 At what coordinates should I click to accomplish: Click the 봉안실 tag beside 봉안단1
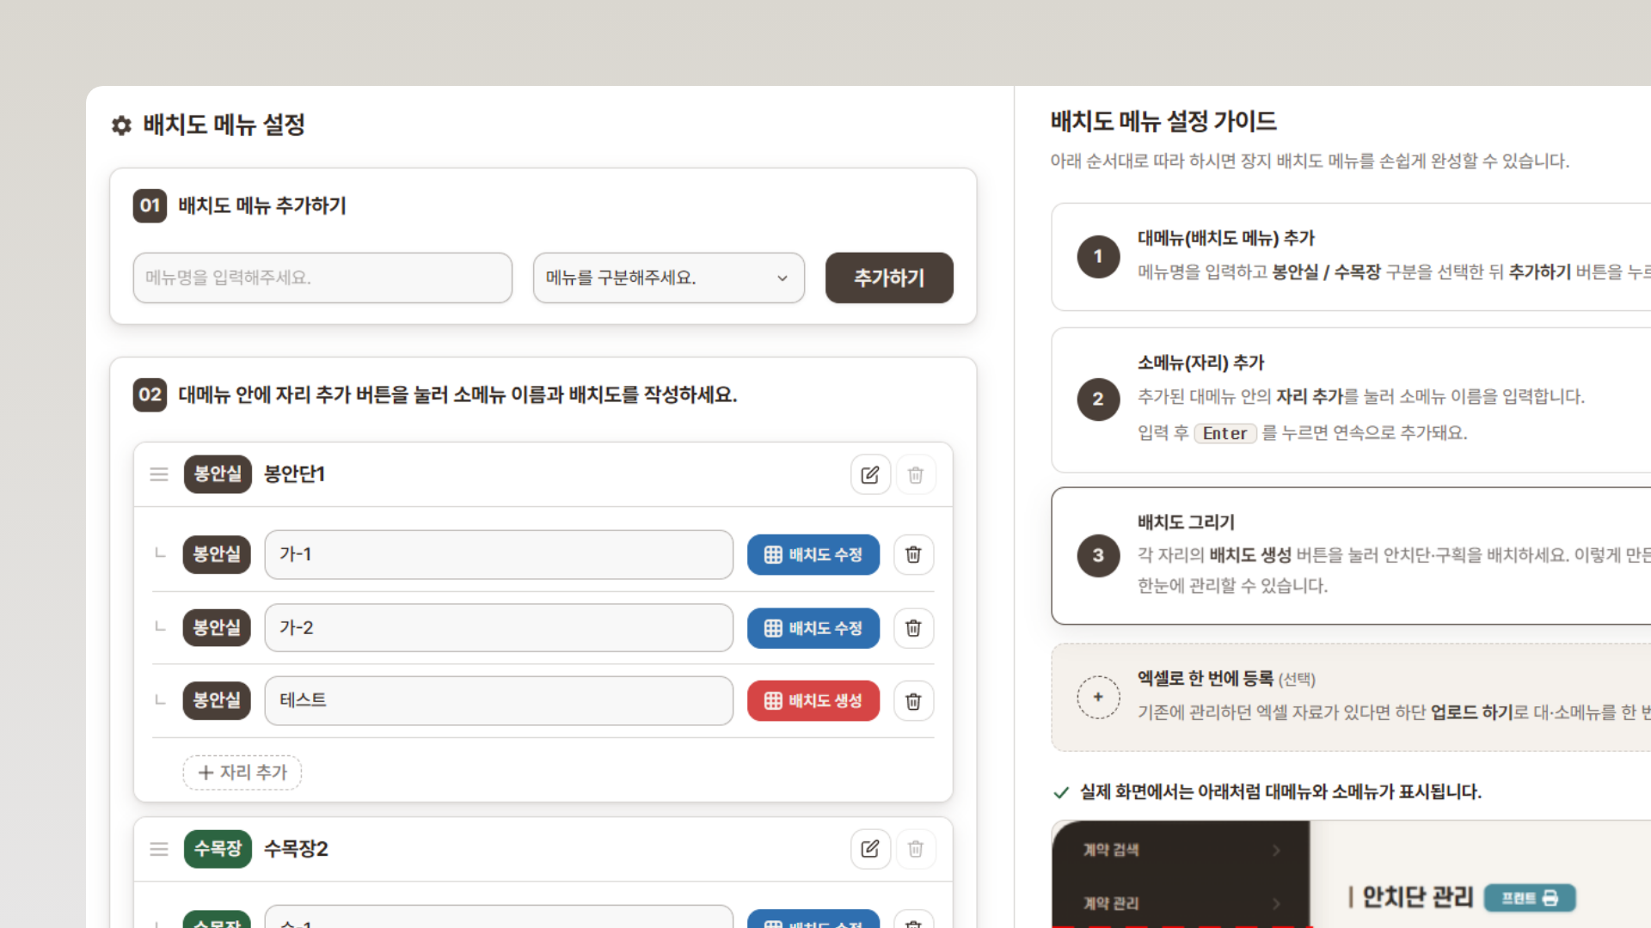click(x=218, y=474)
